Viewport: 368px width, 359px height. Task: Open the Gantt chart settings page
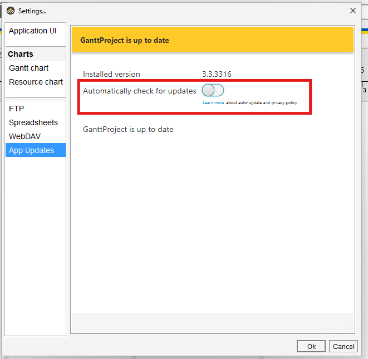(x=28, y=68)
